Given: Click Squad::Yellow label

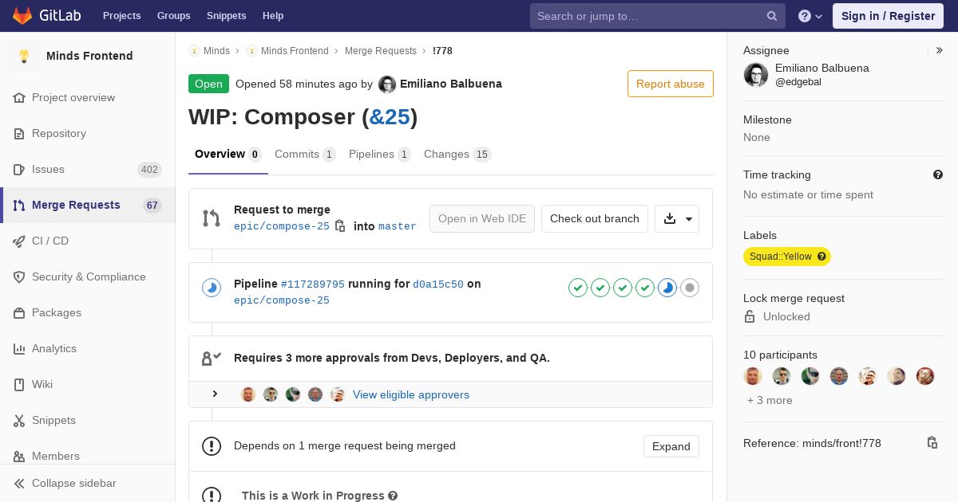Looking at the screenshot, I should click(x=787, y=257).
